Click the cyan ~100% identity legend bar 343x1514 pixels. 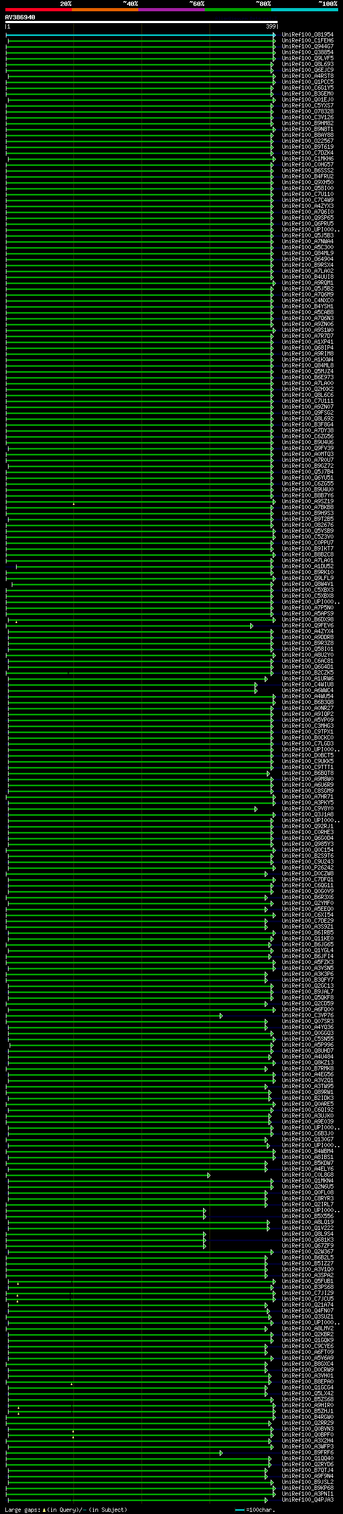[x=305, y=10]
